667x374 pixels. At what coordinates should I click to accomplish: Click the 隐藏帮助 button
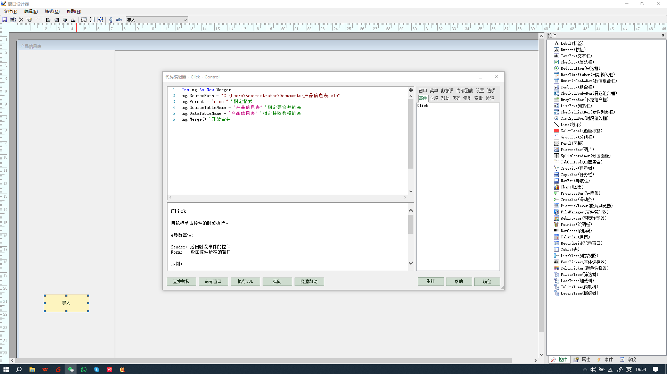[x=309, y=281]
